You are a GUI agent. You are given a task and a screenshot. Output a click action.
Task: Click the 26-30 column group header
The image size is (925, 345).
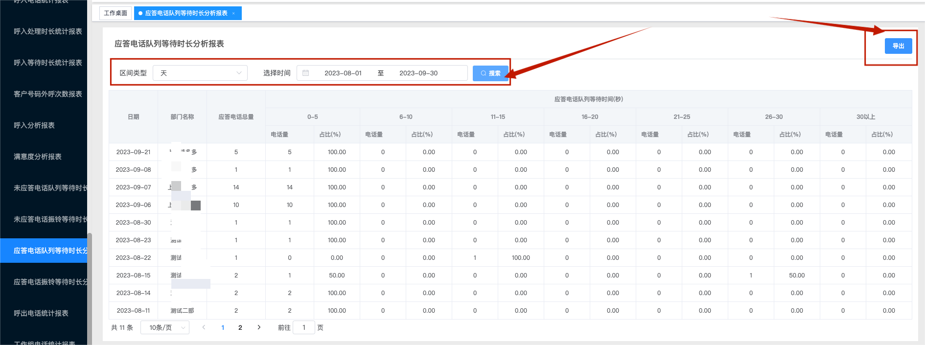774,117
